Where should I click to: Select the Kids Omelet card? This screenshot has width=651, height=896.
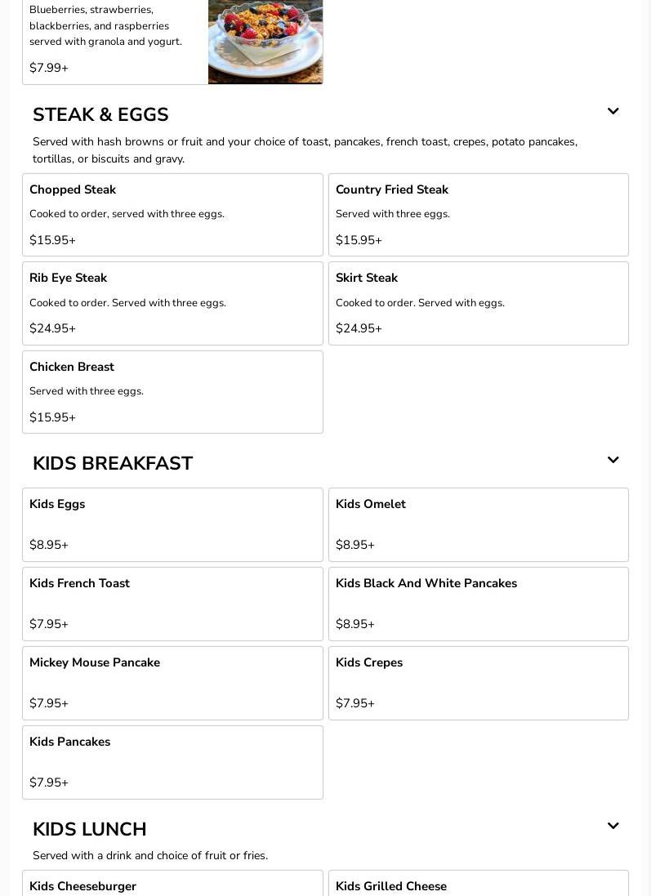(x=478, y=524)
